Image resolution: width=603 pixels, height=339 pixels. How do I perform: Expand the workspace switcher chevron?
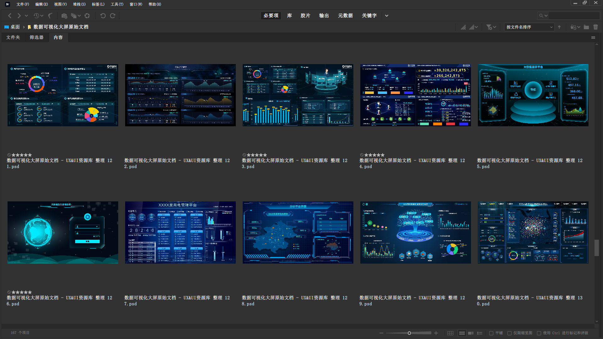click(387, 16)
